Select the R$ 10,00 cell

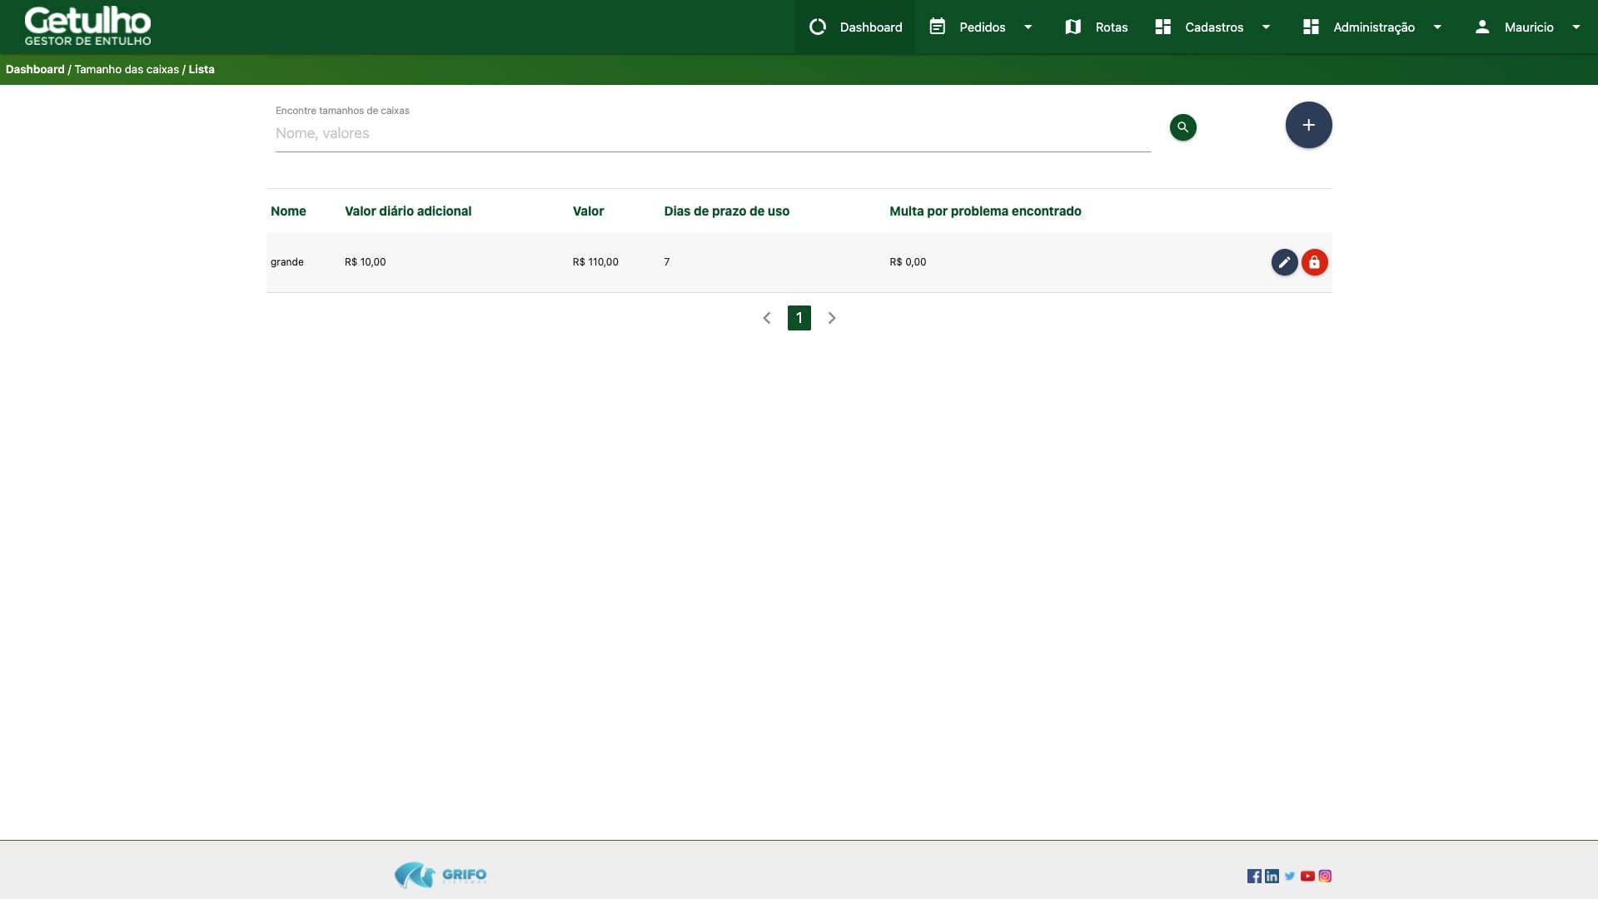[x=365, y=262]
